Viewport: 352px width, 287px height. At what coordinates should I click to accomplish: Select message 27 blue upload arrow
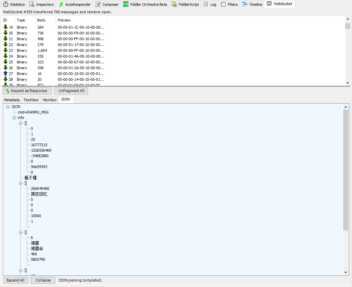coord(5,74)
